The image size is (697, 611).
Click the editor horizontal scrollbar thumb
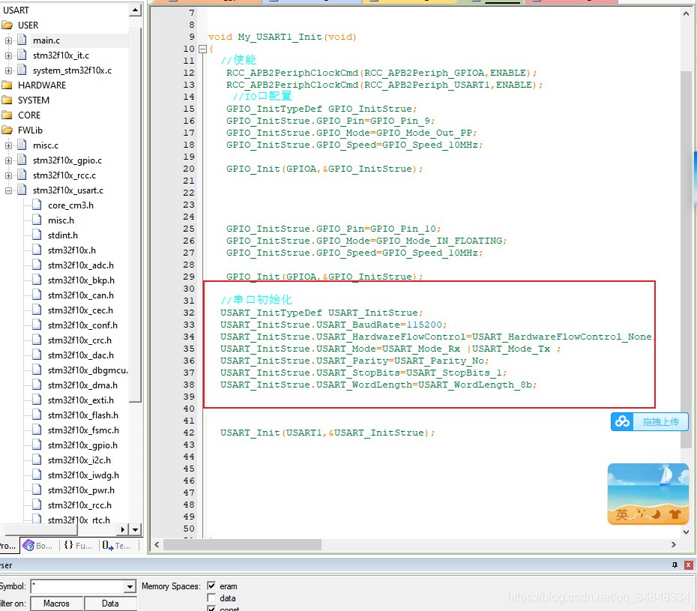(x=242, y=544)
